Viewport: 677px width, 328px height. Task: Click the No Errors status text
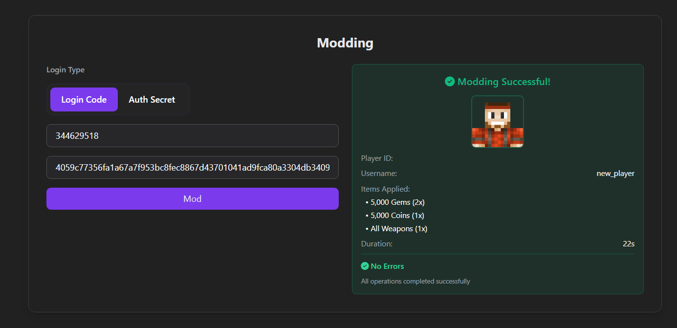[x=388, y=266]
